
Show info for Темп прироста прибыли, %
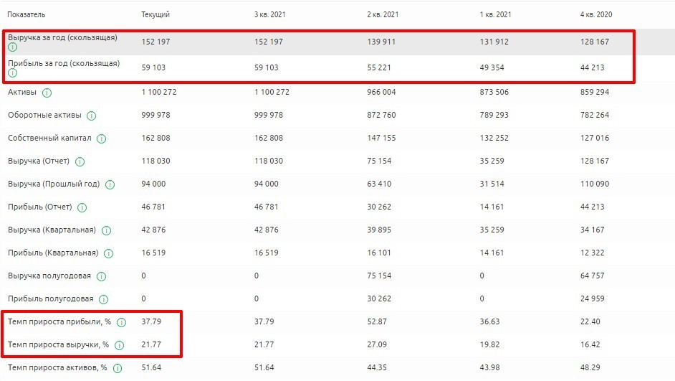click(121, 322)
